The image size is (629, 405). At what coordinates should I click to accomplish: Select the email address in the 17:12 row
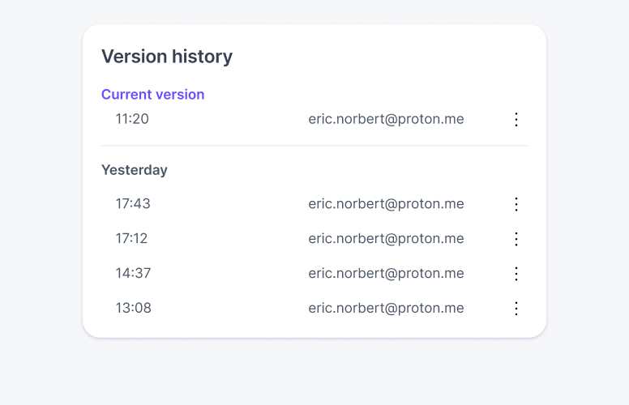tap(386, 239)
